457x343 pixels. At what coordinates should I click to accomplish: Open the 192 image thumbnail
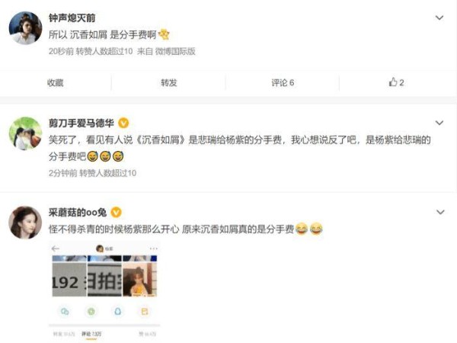pyautogui.click(x=69, y=276)
